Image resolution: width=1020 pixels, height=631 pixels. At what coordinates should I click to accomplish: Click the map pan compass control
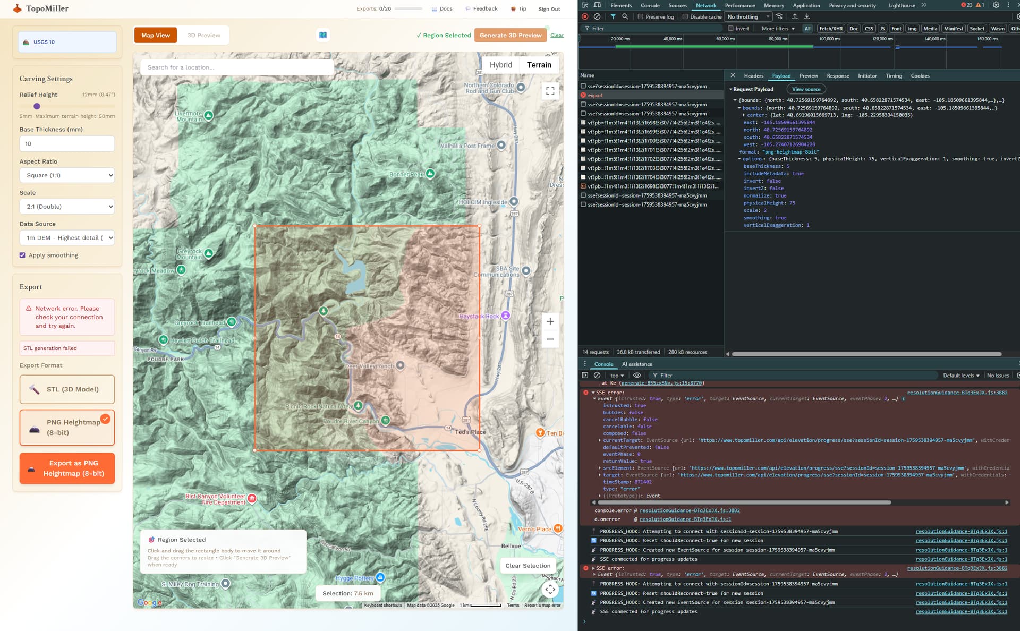pyautogui.click(x=550, y=589)
